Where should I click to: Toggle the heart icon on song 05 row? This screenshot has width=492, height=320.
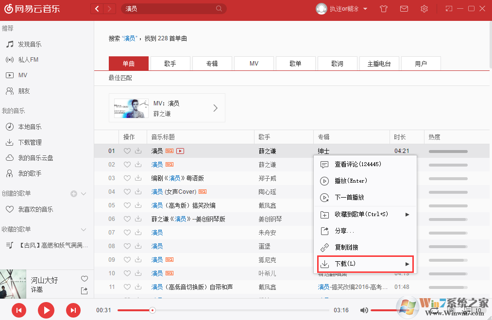[x=126, y=205]
